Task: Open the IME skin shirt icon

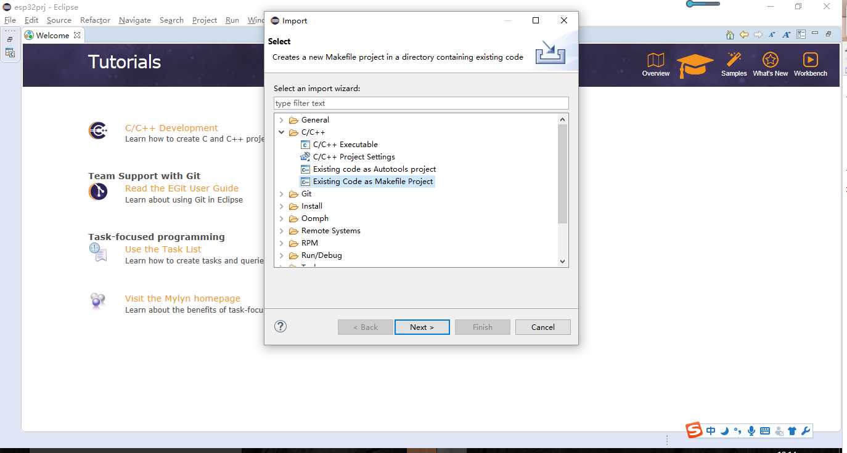Action: (793, 431)
